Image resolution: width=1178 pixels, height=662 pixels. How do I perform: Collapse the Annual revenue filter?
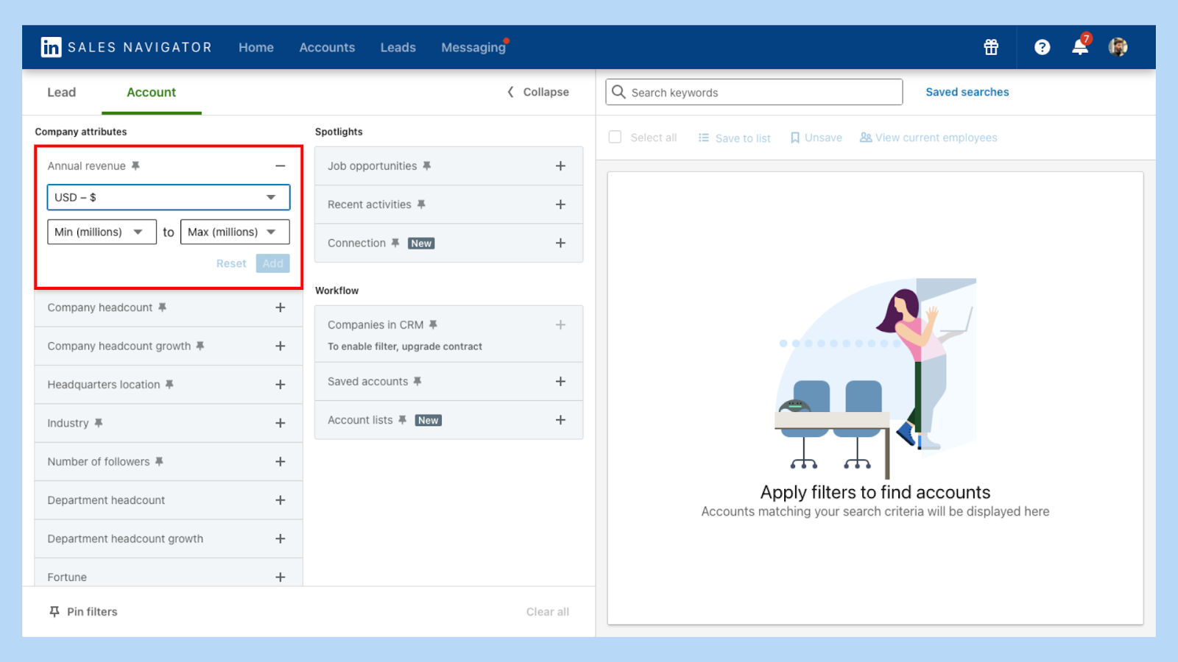pos(281,166)
